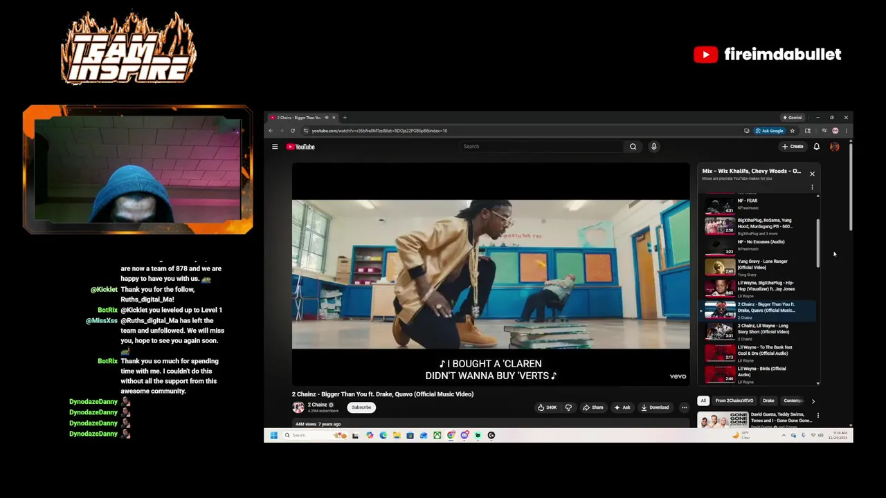Image resolution: width=886 pixels, height=498 pixels.
Task: Click the page vertical scrollbar
Action: [x=851, y=187]
